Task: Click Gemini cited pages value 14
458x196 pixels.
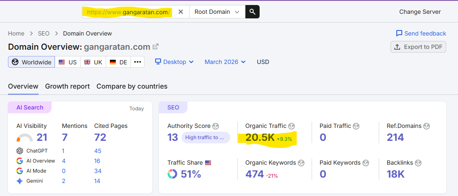Action: 97,181
